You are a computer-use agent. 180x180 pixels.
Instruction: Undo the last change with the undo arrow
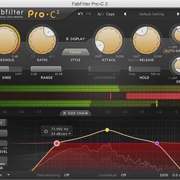[80, 14]
